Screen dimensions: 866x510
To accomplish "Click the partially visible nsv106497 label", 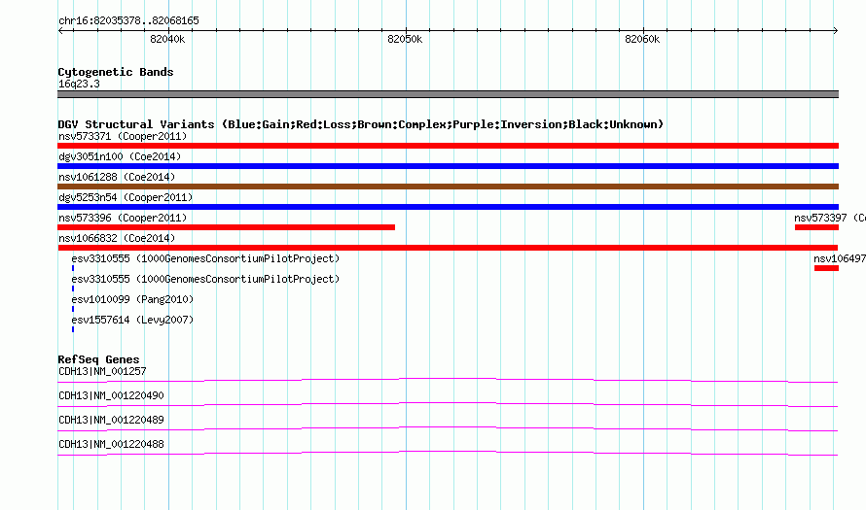I will click(x=840, y=258).
